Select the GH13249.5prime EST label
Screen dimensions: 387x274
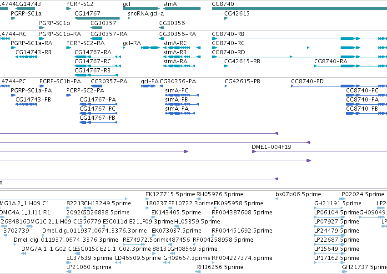107,203
